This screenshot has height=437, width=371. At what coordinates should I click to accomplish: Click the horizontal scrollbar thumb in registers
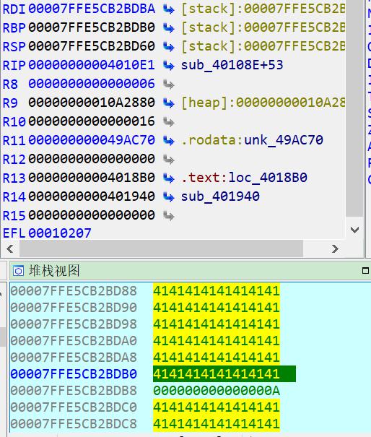tap(161, 248)
